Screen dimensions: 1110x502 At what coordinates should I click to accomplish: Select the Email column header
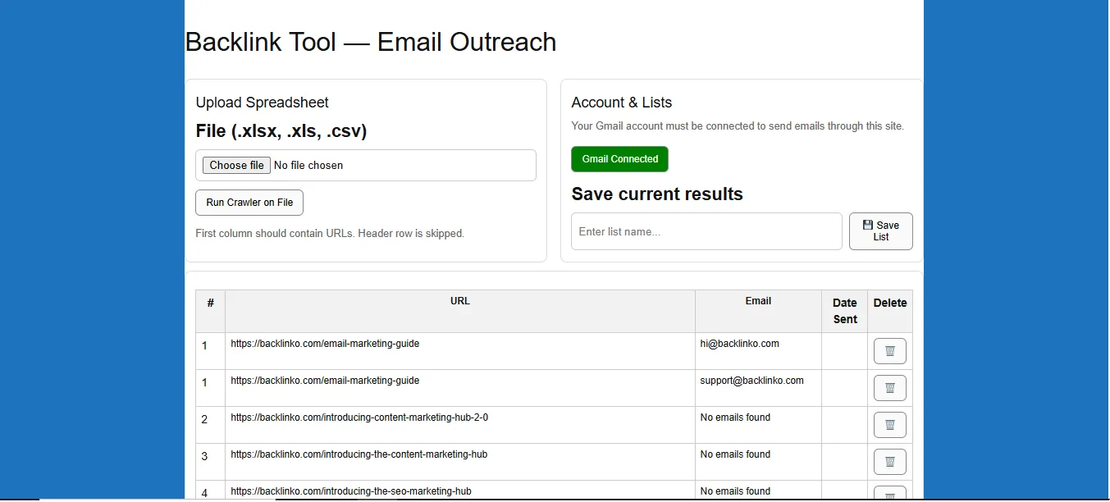(757, 301)
